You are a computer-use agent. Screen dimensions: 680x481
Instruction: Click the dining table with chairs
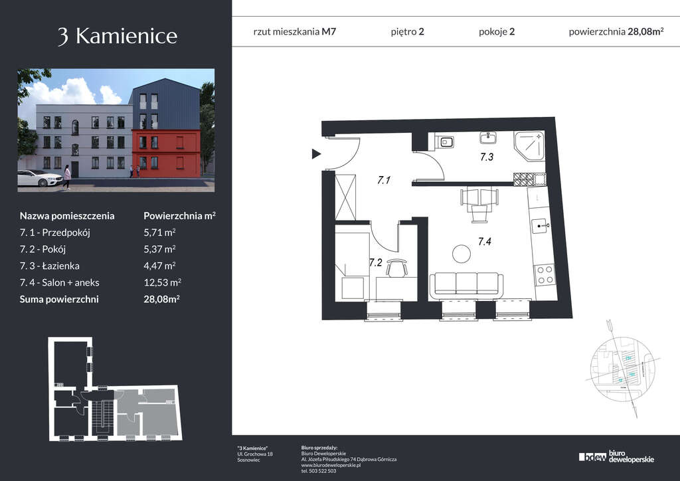pos(478,203)
